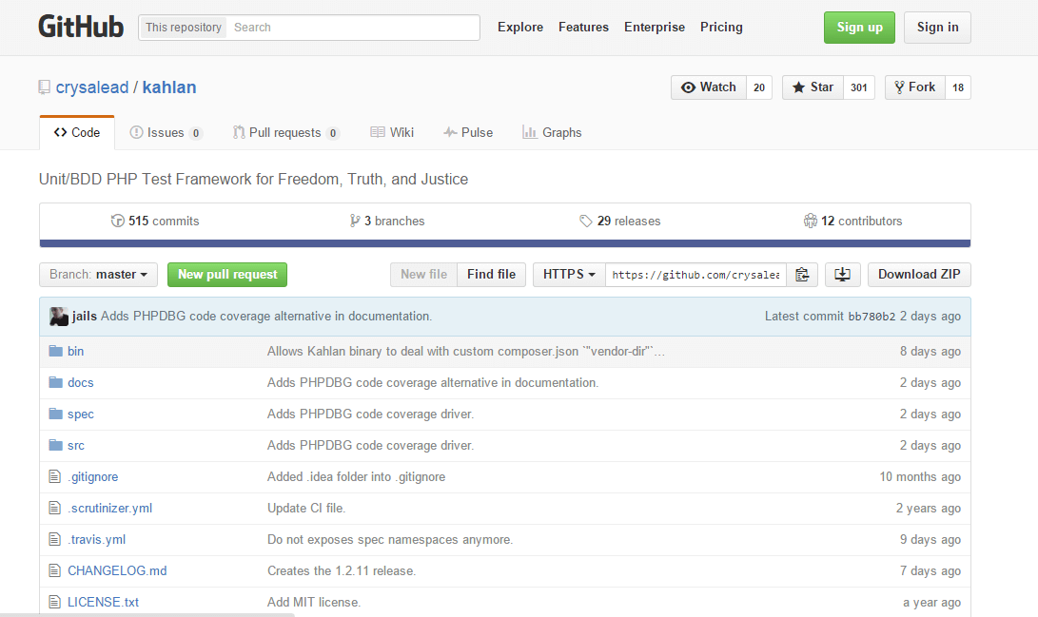
Task: Click the LICENSE.txt file icon
Action: [x=55, y=602]
